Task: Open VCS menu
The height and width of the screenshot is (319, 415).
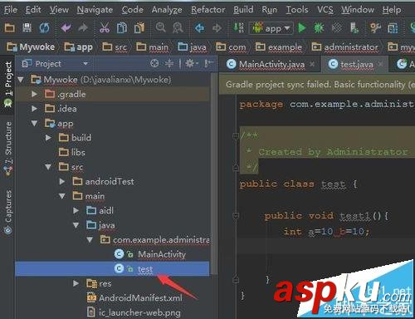Action: click(325, 10)
